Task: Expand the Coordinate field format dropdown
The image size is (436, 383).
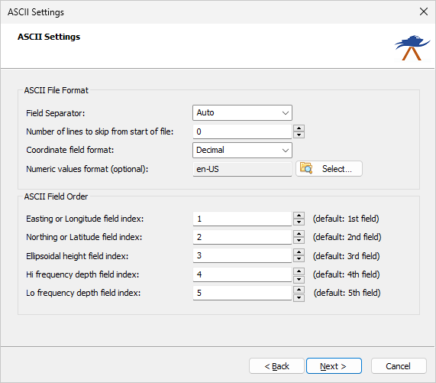Action: click(242, 151)
